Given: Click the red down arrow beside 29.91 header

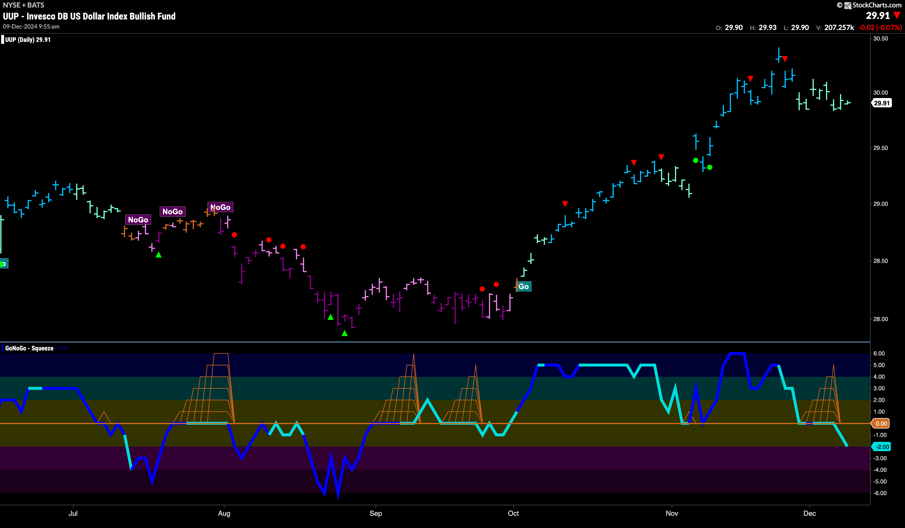Looking at the screenshot, I should pyautogui.click(x=897, y=15).
